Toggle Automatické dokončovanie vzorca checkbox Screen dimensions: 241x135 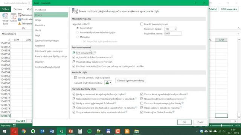(74, 57)
